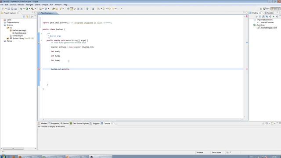The height and width of the screenshot is (158, 281).
Task: Switch to the Java perspective button
Action: (267, 9)
